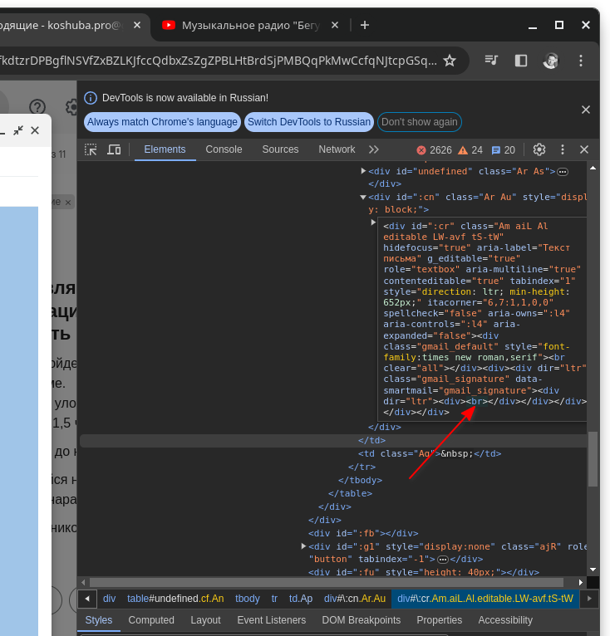This screenshot has width=610, height=636.
Task: Close the Входящие koshuba.pro Gmail tab
Action: pyautogui.click(x=137, y=25)
